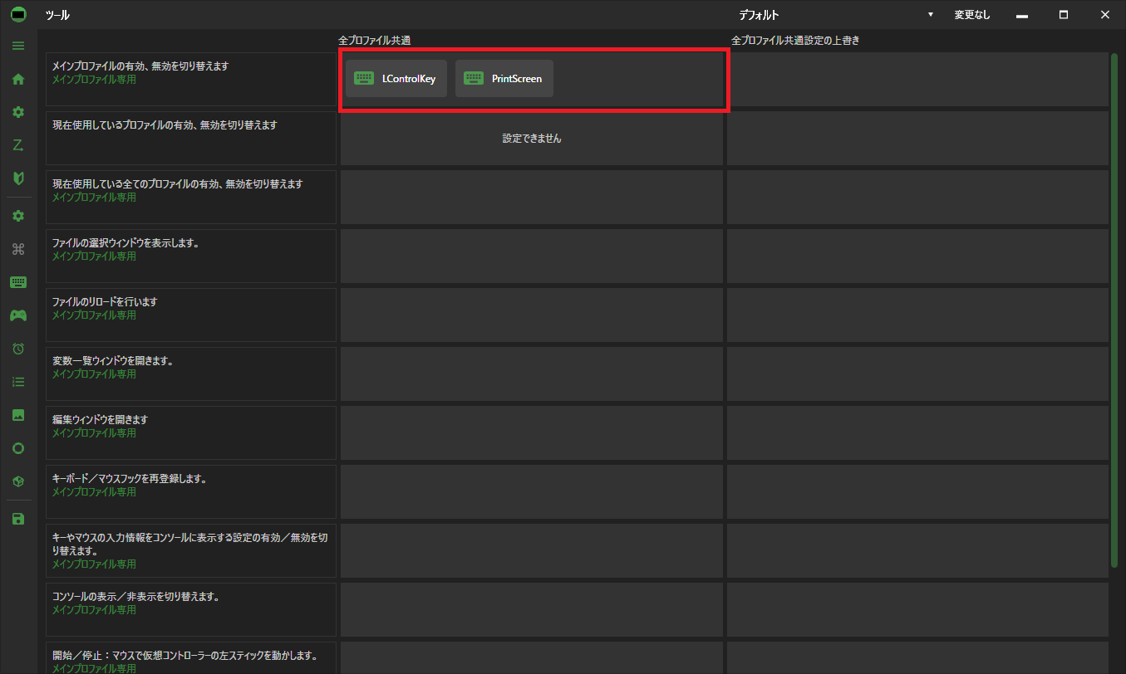Click common-profile cell for 変数一覧ウィンドウ row
Image resolution: width=1126 pixels, height=674 pixels.
tap(532, 374)
